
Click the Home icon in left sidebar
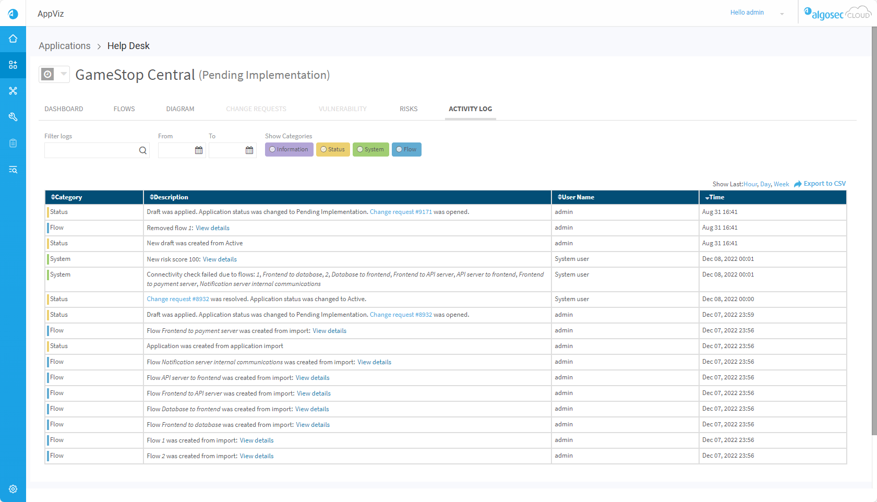click(x=13, y=39)
